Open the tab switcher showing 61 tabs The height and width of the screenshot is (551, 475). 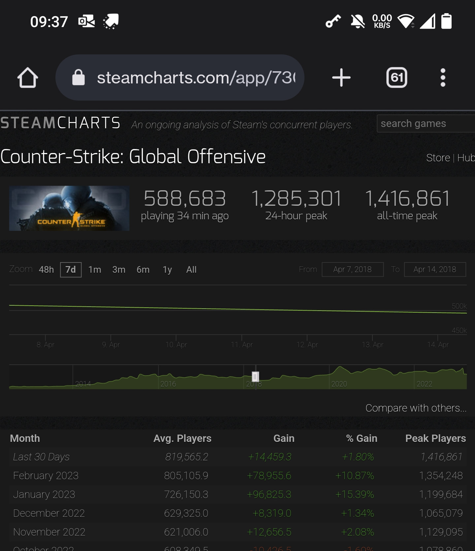click(x=396, y=78)
